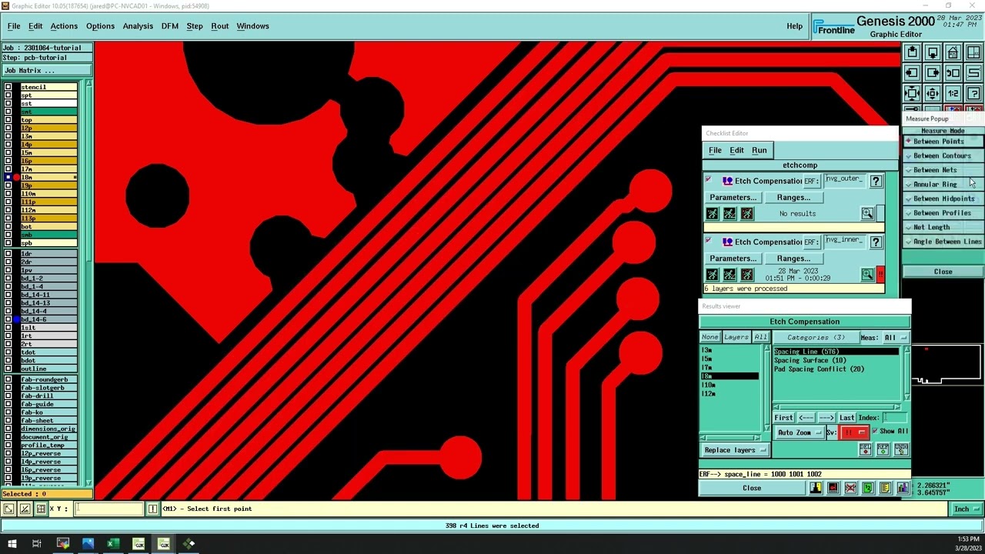Open the DFM menu
Viewport: 985px width, 554px height.
pos(170,26)
